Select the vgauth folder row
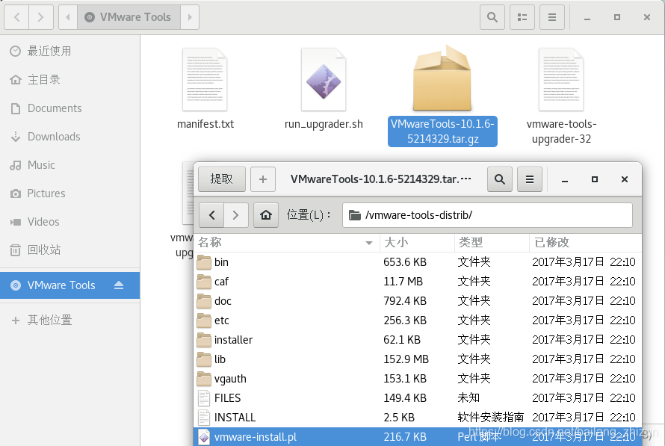 418,379
